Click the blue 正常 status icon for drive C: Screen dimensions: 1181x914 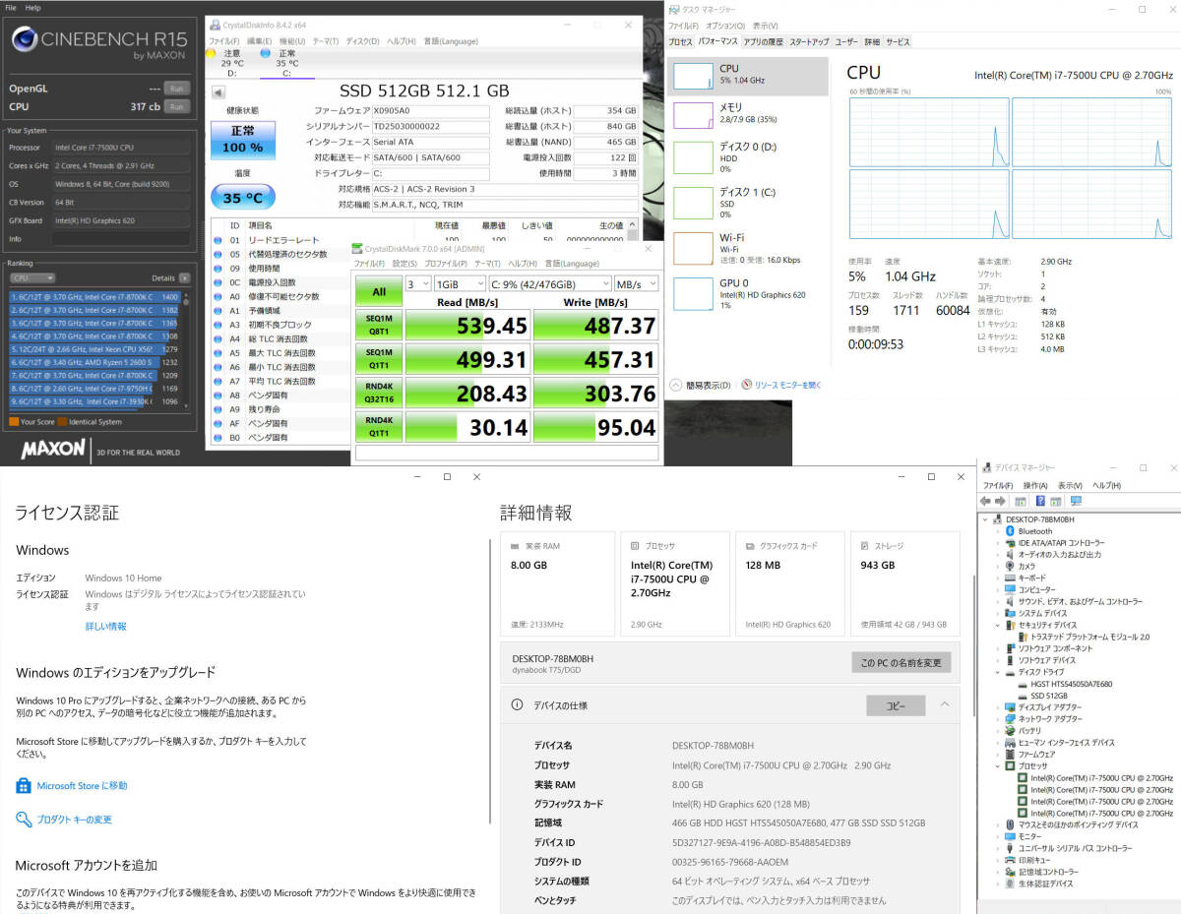[x=266, y=53]
